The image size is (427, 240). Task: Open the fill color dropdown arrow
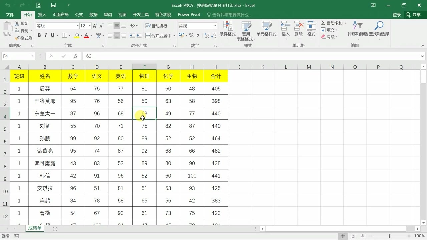pyautogui.click(x=81, y=36)
